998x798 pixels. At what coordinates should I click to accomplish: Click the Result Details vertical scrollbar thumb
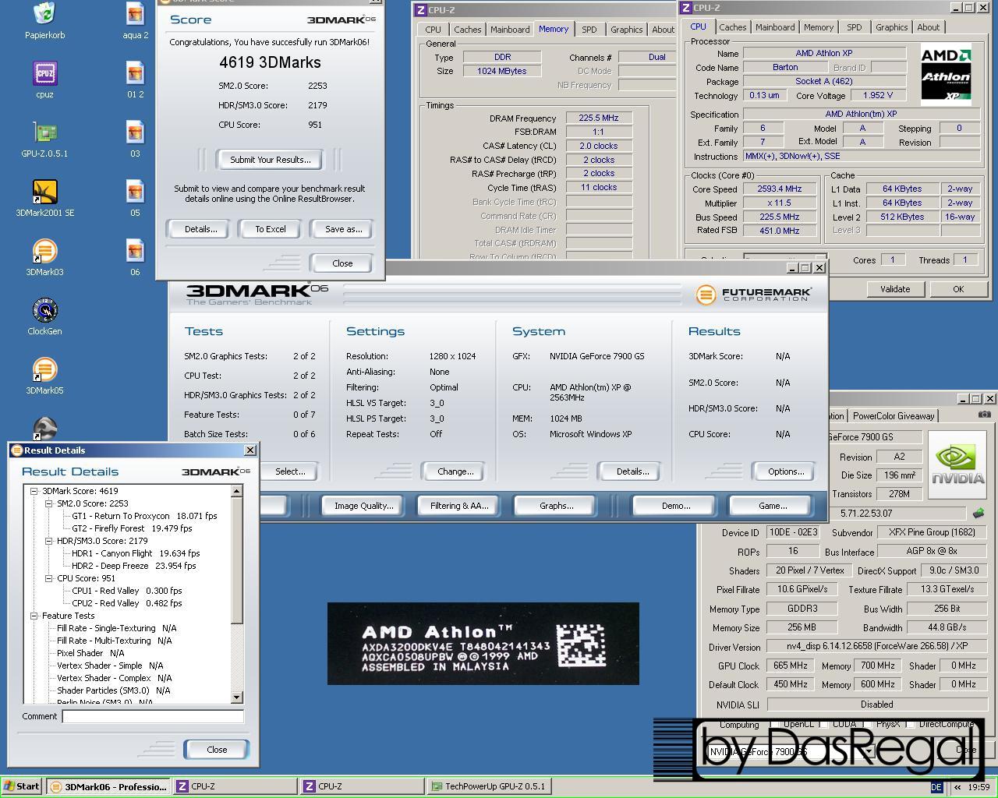click(237, 560)
